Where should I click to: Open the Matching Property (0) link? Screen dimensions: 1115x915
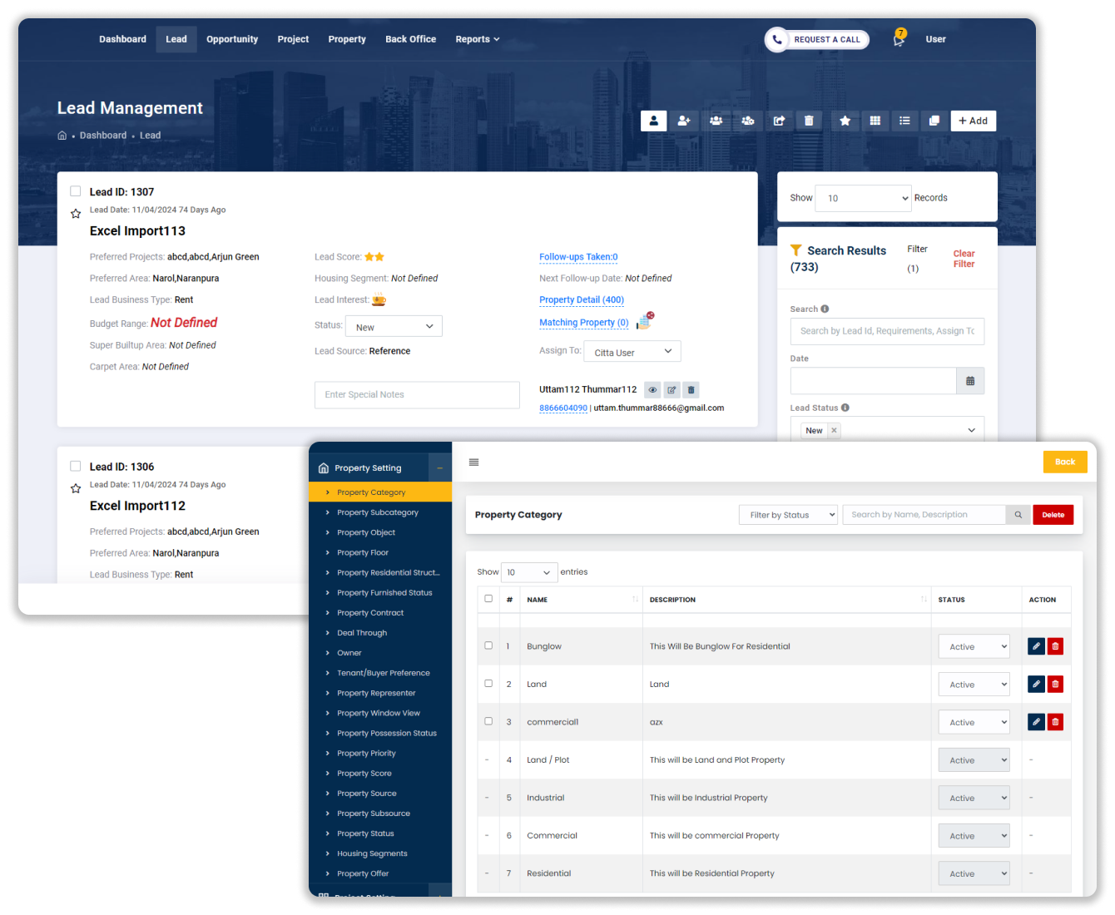pyautogui.click(x=583, y=323)
